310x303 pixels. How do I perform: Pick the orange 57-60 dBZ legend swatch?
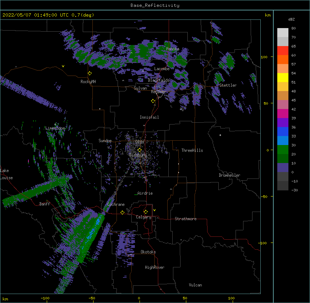pos(283,59)
